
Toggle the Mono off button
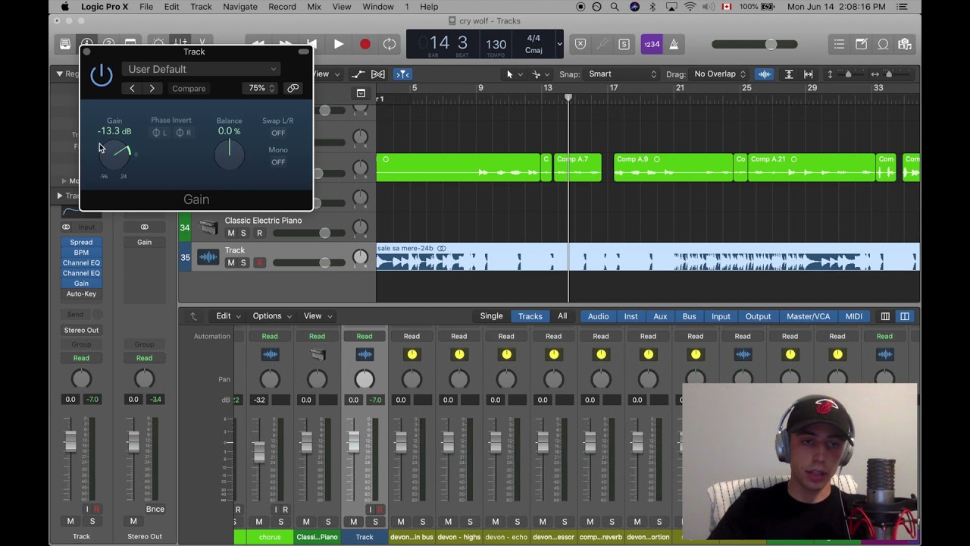278,162
